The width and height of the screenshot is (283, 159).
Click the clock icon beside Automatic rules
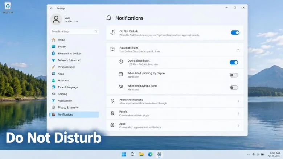(112, 49)
